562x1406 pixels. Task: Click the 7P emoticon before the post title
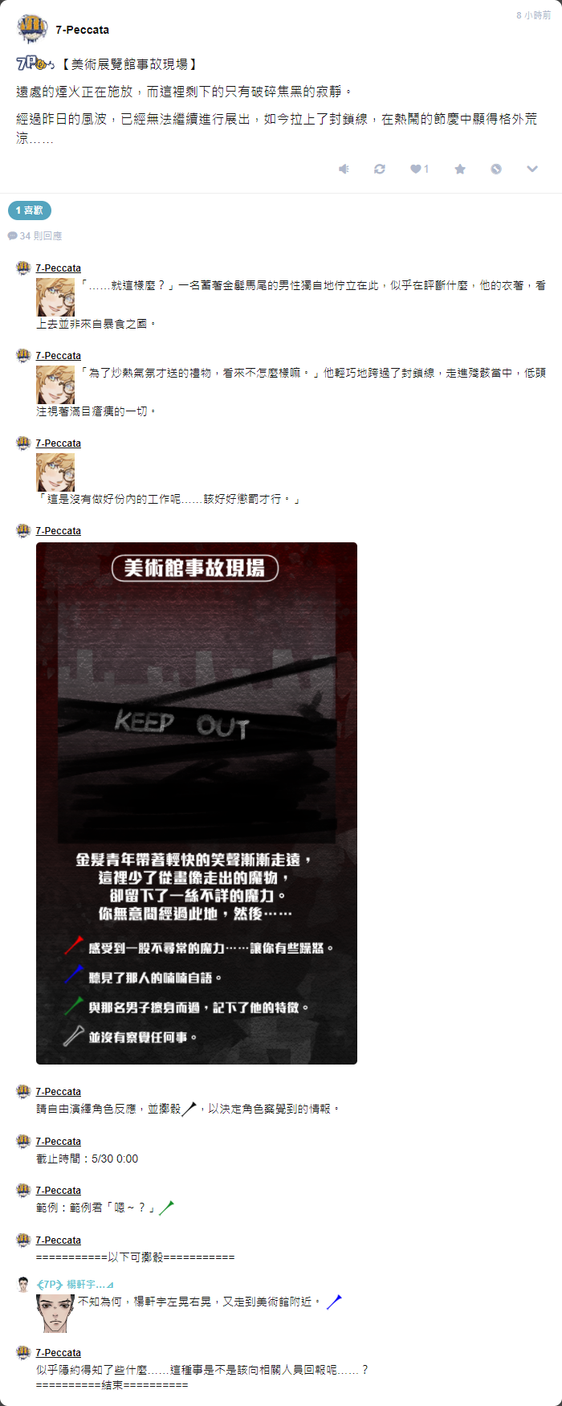tap(35, 64)
